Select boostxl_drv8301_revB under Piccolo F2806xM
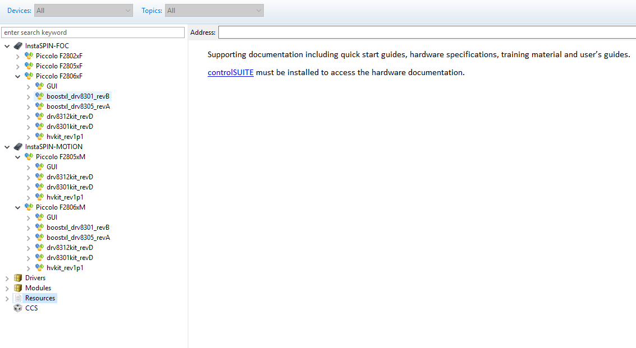 (x=78, y=228)
